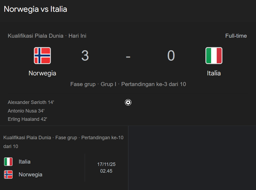Click Italy's score of 0
The image size is (256, 190).
(171, 56)
